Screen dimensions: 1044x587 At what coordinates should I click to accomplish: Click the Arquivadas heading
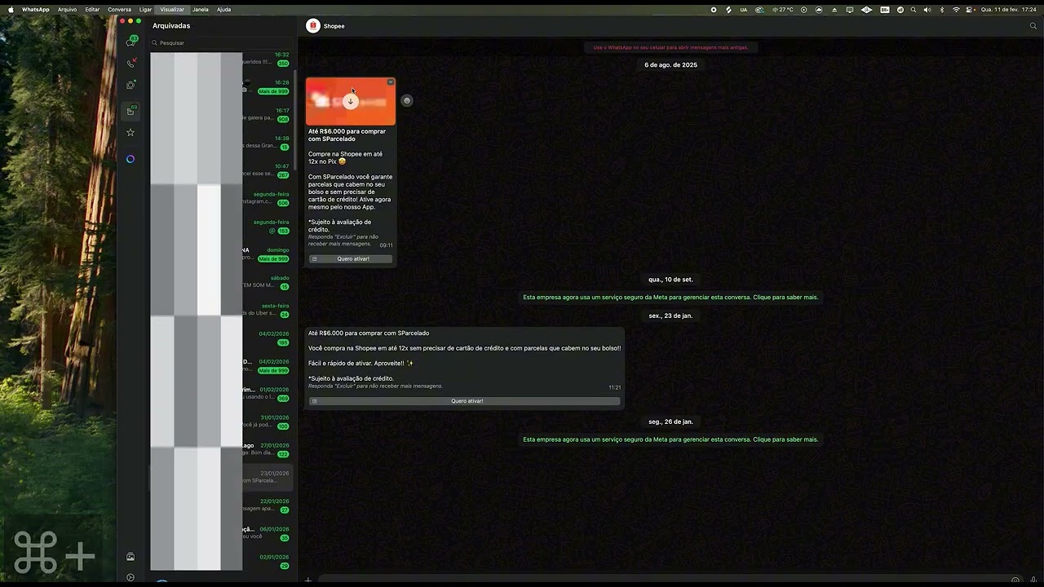(171, 26)
